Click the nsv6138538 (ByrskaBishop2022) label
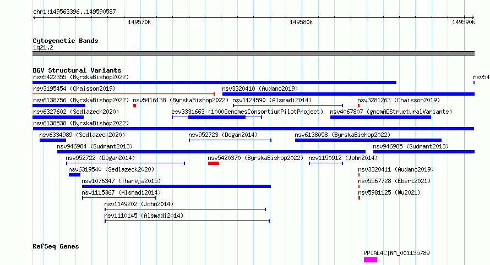This screenshot has width=490, height=265. pos(81,123)
